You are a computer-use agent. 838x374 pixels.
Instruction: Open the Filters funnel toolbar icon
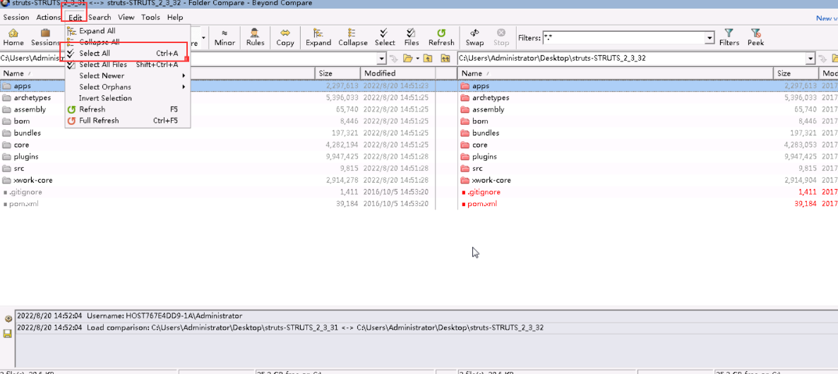pyautogui.click(x=729, y=37)
